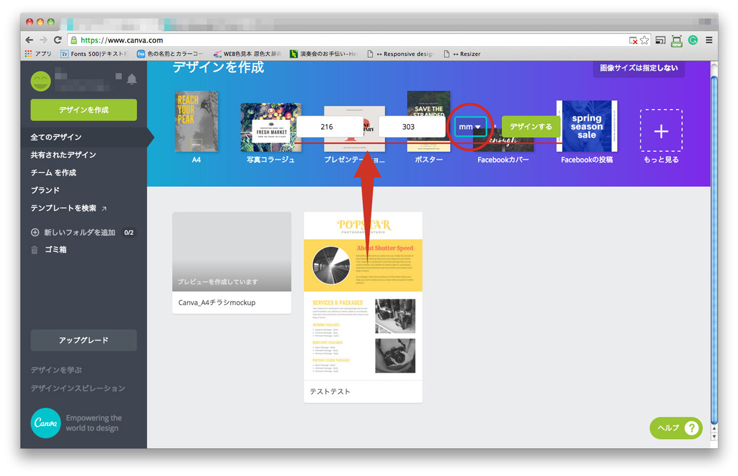Click the デザインする button
The height and width of the screenshot is (476, 738).
pyautogui.click(x=531, y=127)
